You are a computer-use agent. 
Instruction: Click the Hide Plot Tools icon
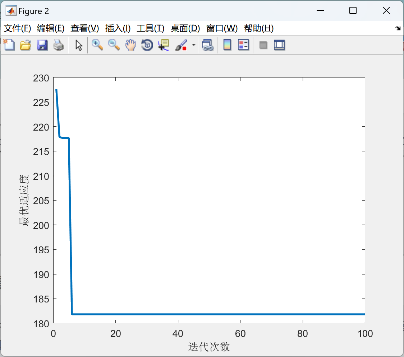[x=263, y=45]
